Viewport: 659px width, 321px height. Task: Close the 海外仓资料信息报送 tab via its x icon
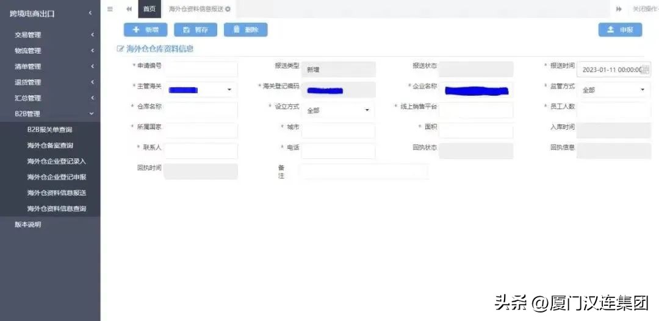228,9
